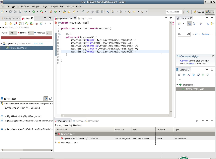Viewport: 216px width, 159px height.
Task: Click the New Java Class icon
Action: point(56,12)
